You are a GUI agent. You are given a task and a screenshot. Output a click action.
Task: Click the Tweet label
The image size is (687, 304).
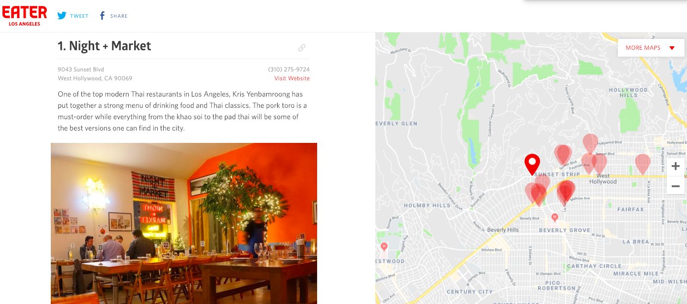point(79,16)
